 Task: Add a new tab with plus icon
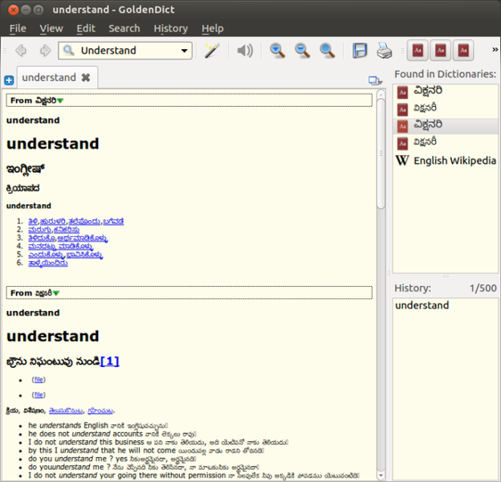[9, 80]
